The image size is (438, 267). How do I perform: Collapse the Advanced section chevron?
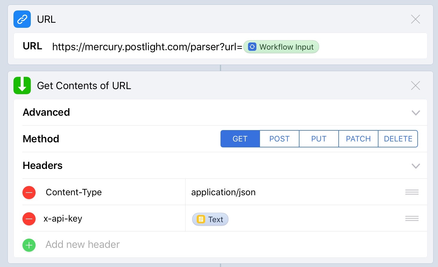point(416,113)
